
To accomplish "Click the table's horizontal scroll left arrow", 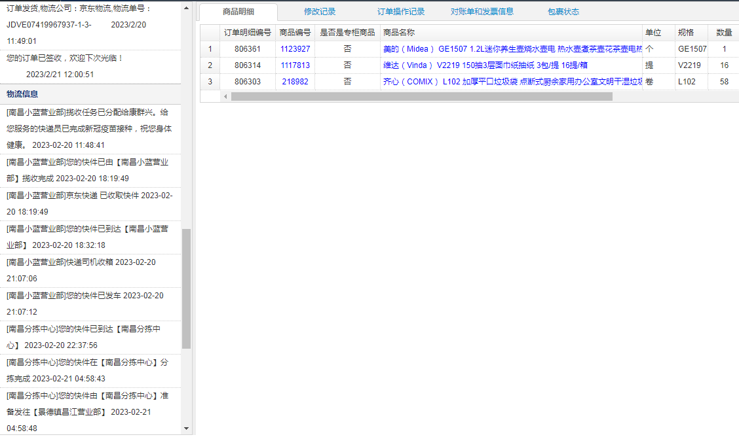I will (225, 96).
